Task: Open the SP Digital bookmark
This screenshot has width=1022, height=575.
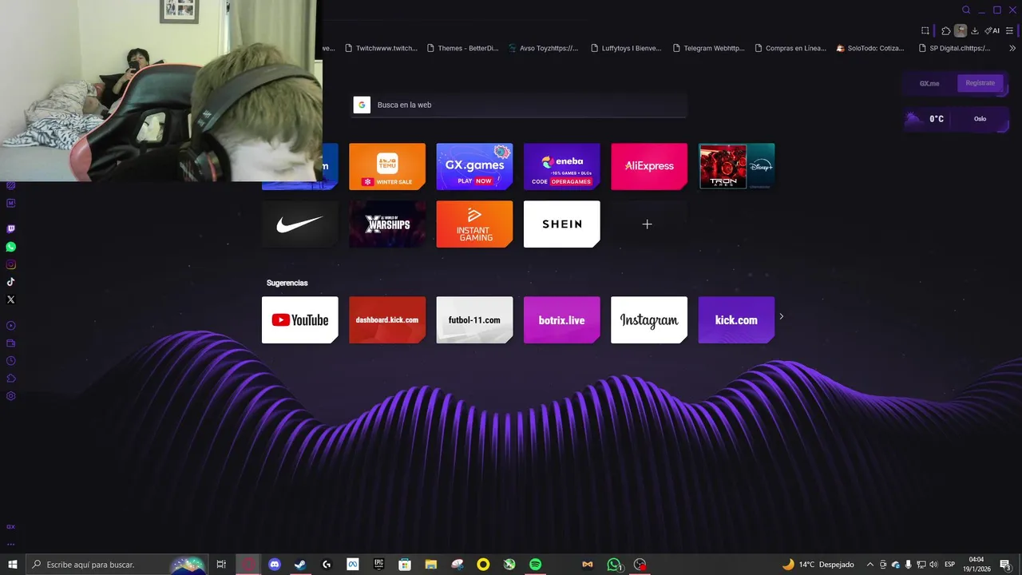Action: click(x=955, y=48)
